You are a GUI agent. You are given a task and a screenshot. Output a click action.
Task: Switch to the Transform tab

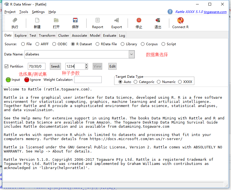coord(47,36)
